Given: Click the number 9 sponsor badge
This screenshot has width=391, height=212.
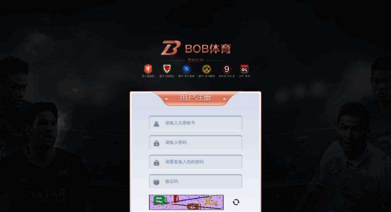Looking at the screenshot, I should (226, 69).
